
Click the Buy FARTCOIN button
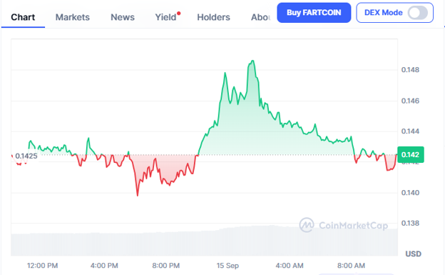(314, 13)
